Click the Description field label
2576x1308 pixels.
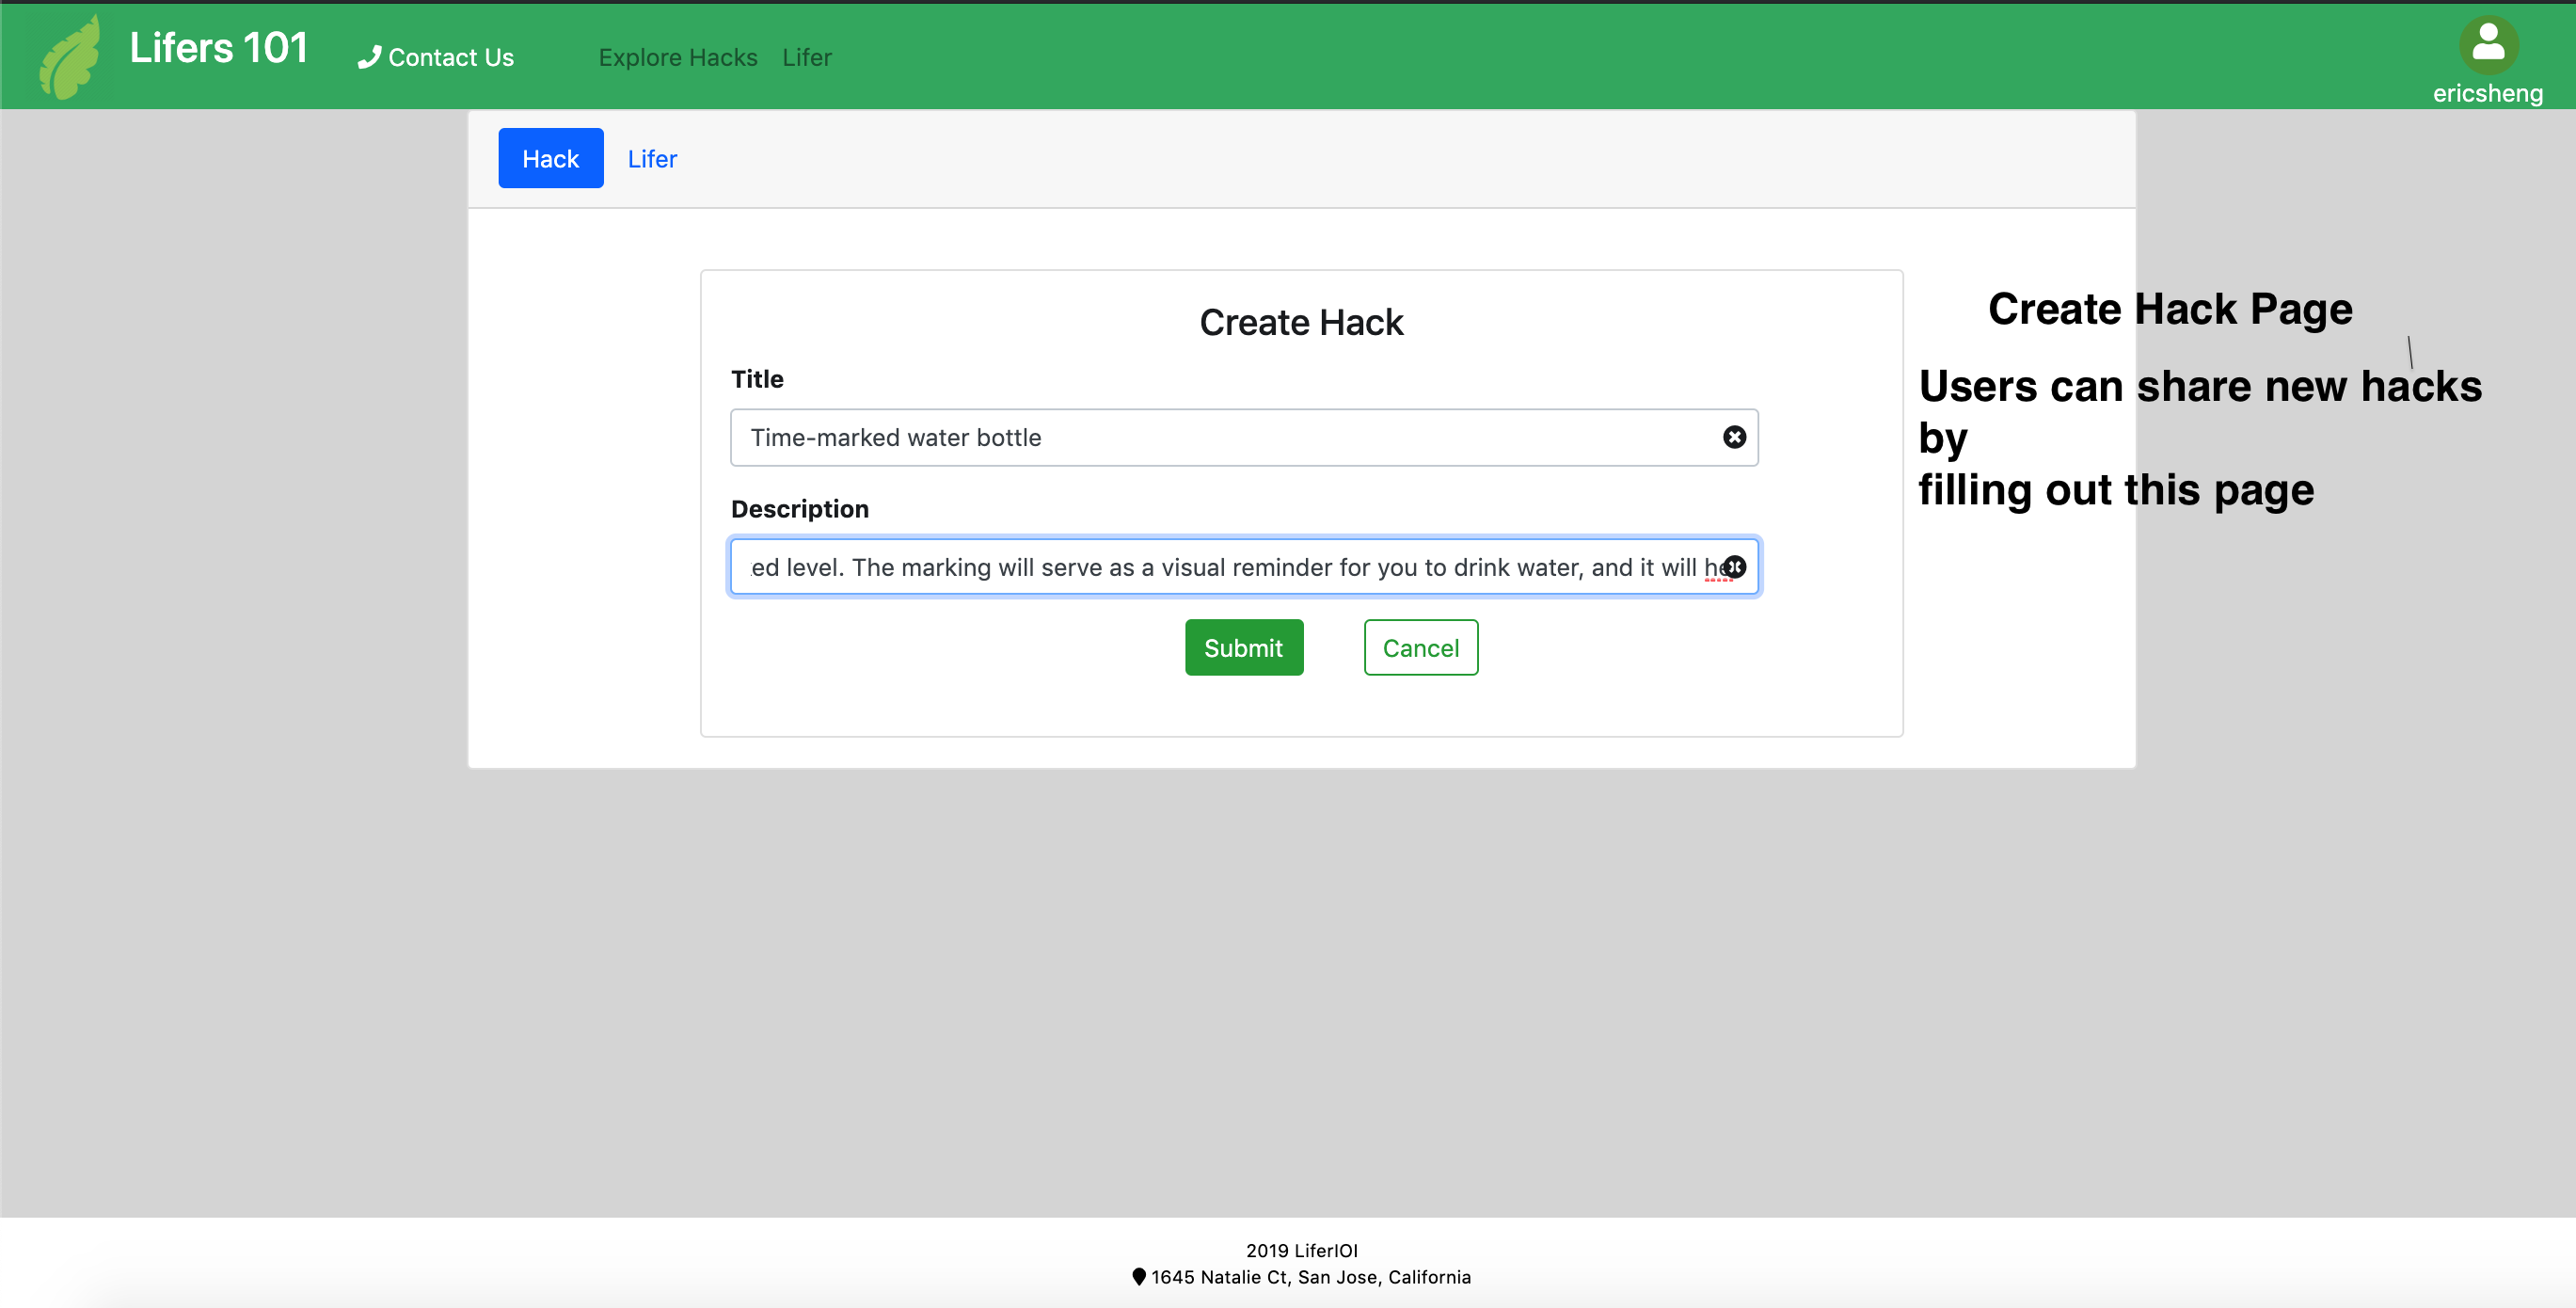[x=799, y=509]
